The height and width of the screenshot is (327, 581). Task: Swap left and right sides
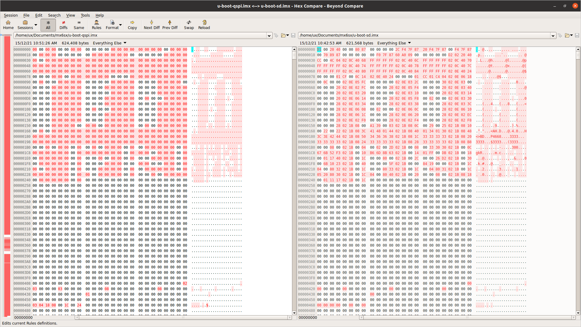(189, 24)
